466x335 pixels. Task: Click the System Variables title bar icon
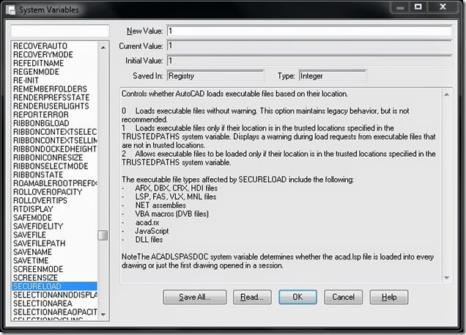11,10
